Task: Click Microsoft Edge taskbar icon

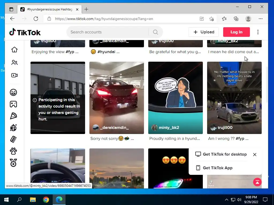Action: point(59,200)
